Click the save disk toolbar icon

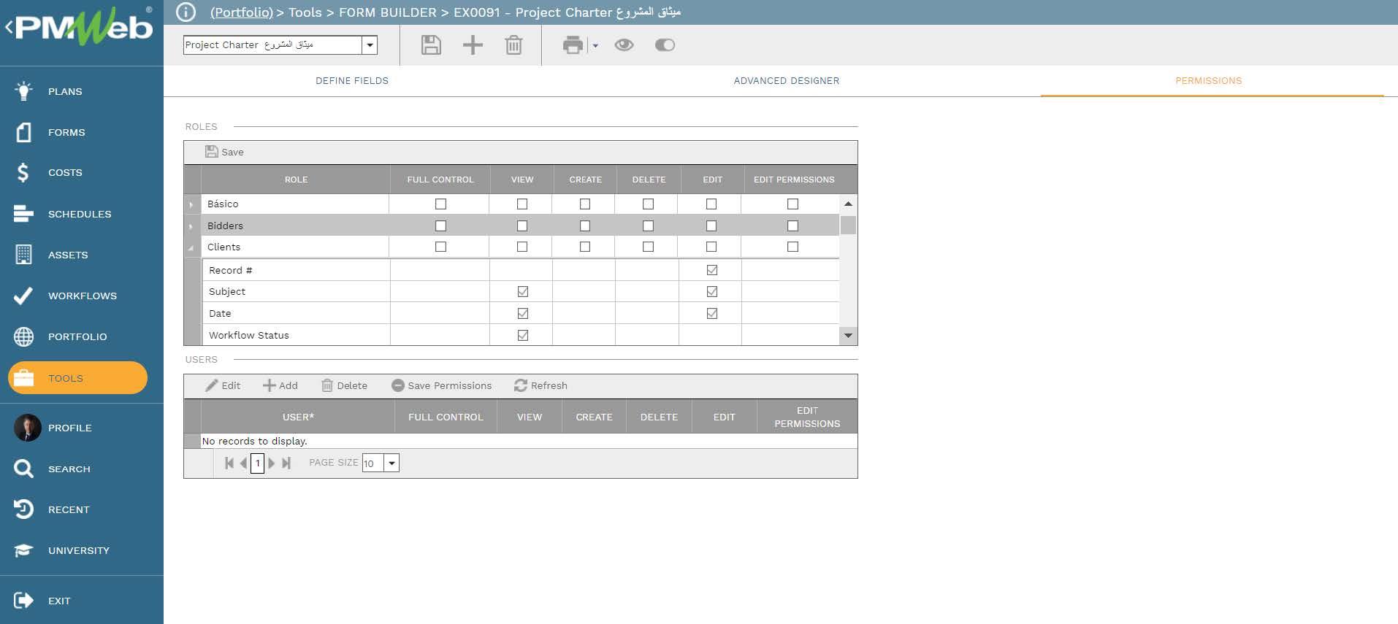[431, 45]
